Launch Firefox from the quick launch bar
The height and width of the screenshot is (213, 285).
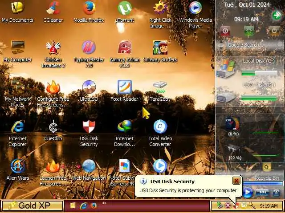pos(94,205)
